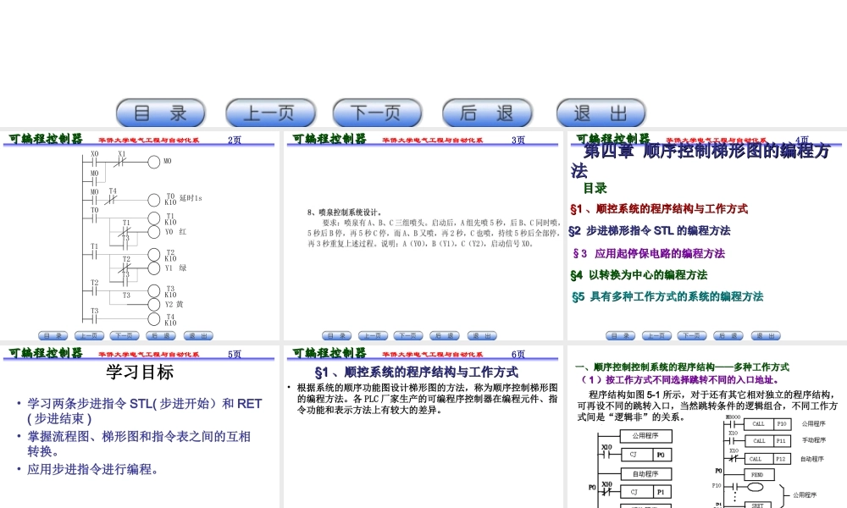Screen dimensions: 847x508
Task: Click 可编程控制器 header on slide 2页
Action: (x=46, y=139)
